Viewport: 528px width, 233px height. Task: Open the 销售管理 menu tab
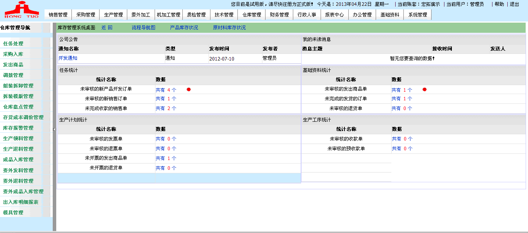tap(58, 15)
